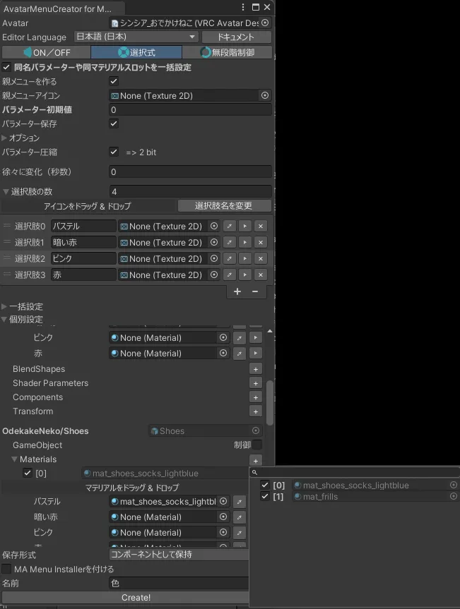This screenshot has width=460, height=609.
Task: Open the window's three-dot options menu
Action: [243, 8]
